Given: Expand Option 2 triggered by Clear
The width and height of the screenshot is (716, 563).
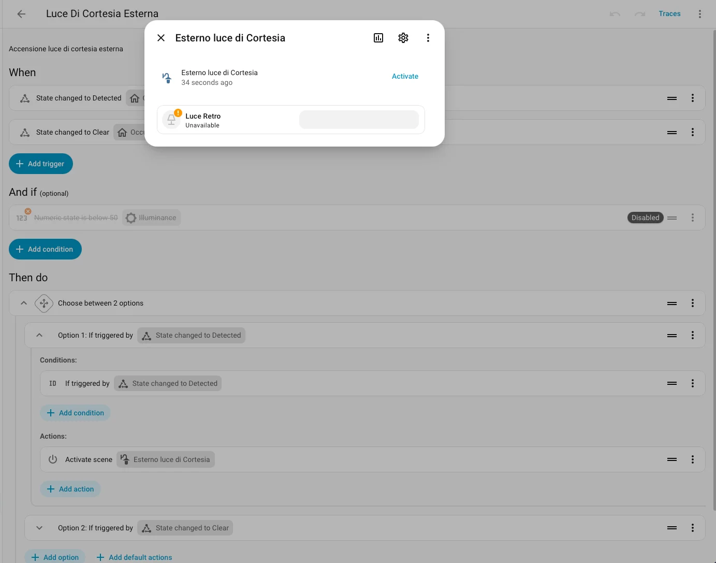Looking at the screenshot, I should coord(39,528).
